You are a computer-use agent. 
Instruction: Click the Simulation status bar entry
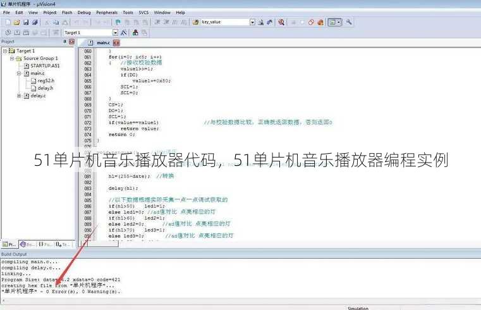click(358, 308)
